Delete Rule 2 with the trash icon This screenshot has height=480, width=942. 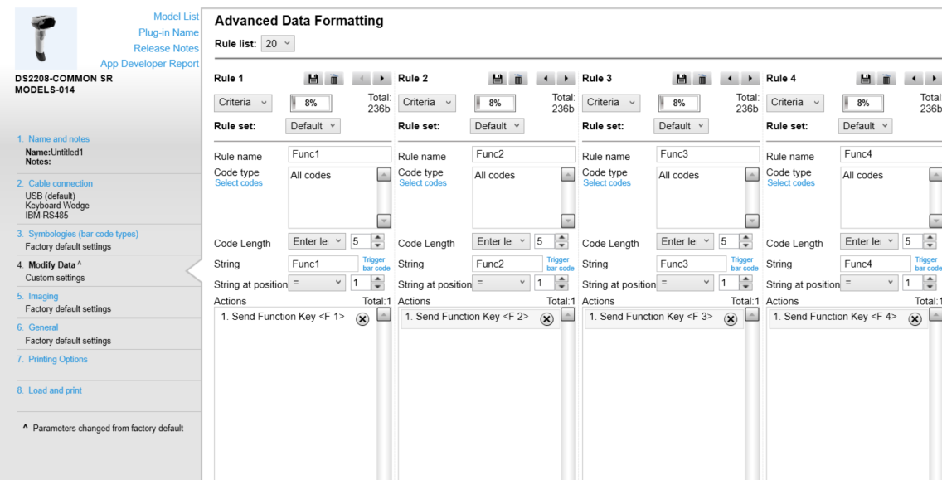pyautogui.click(x=518, y=78)
